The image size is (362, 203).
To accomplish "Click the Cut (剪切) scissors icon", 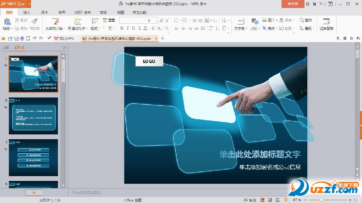I will 17,20.
